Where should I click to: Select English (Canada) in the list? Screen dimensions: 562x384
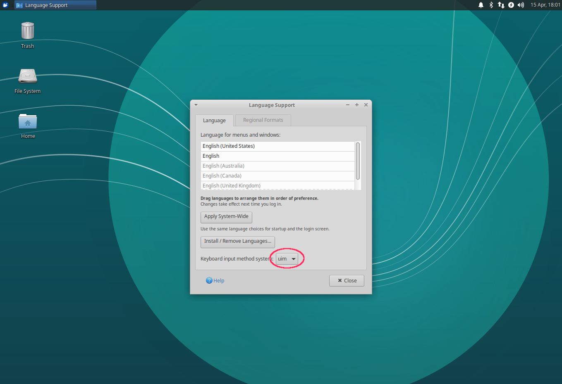click(277, 176)
